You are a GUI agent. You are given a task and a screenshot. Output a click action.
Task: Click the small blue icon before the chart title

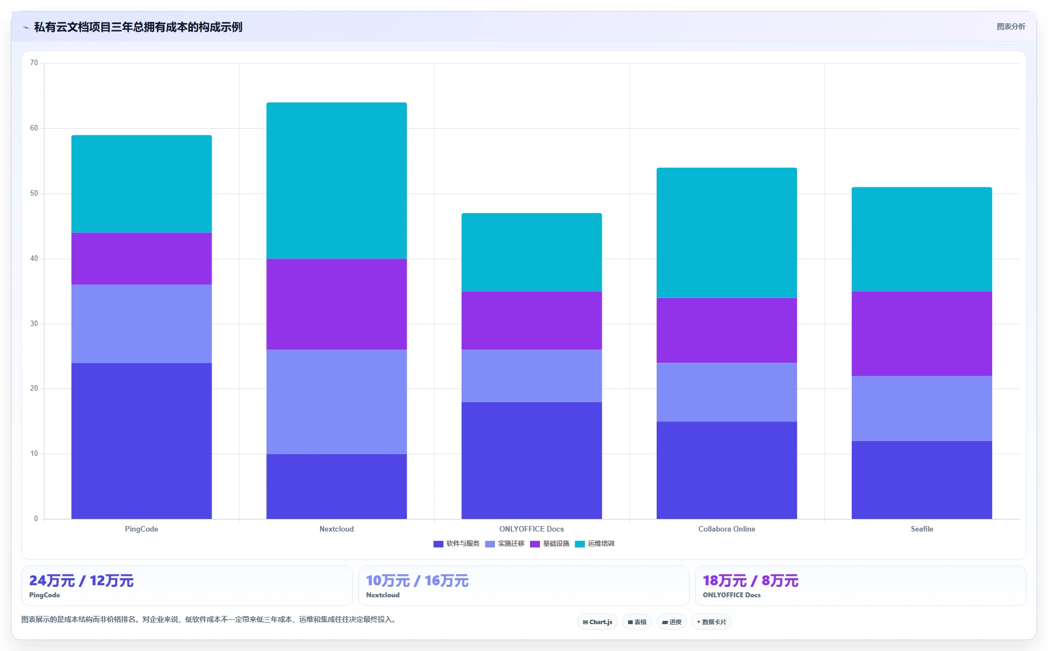26,27
